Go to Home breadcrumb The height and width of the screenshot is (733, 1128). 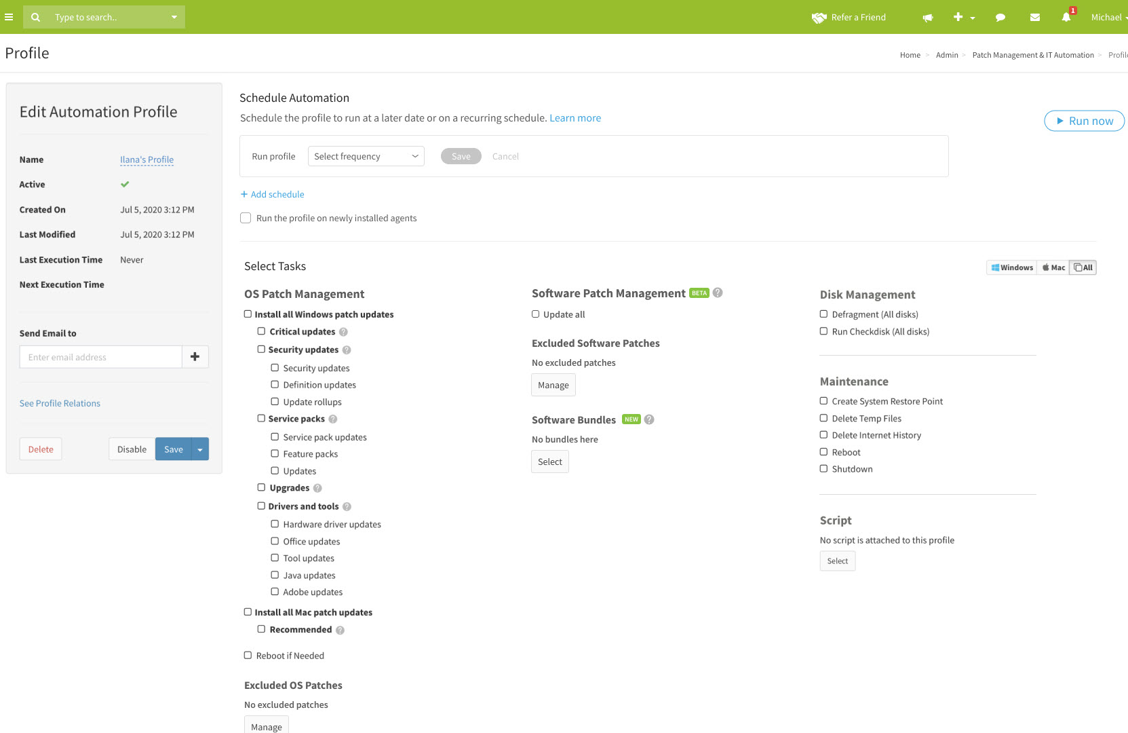(x=910, y=55)
